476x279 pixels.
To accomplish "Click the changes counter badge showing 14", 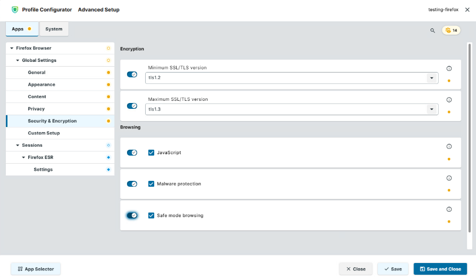I will (x=451, y=30).
